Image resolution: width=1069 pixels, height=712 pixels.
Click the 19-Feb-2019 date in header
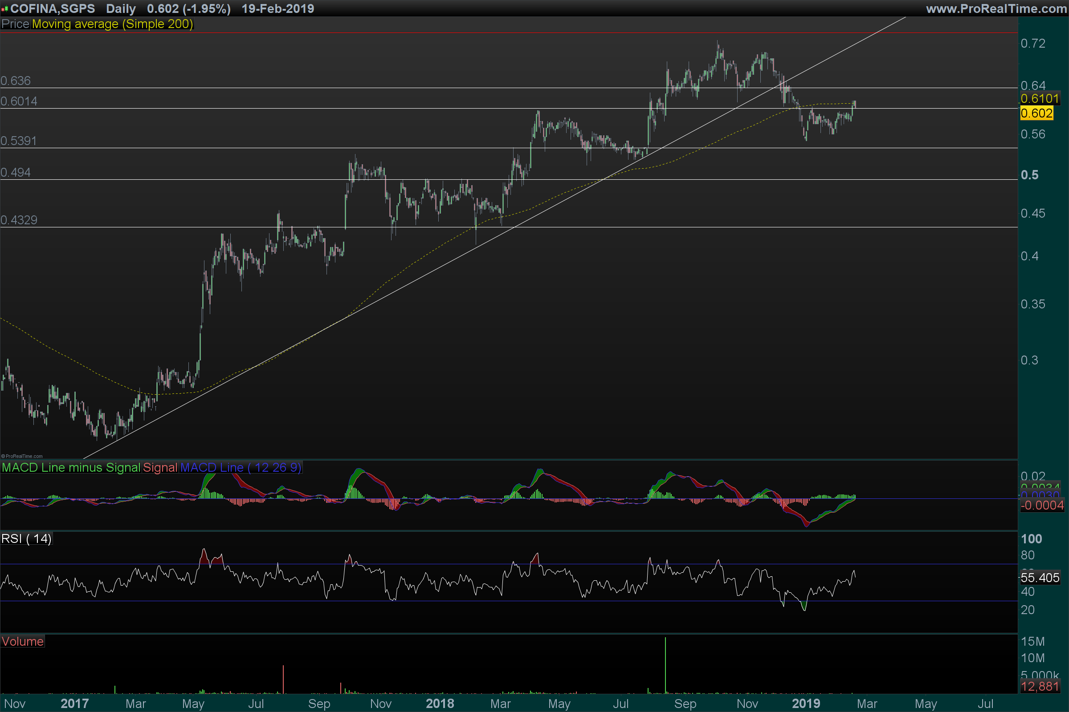point(277,8)
